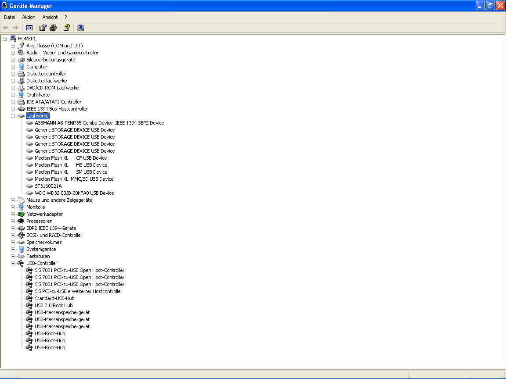This screenshot has width=506, height=379.
Task: Select the SBP2 IEEE 1394-Geräte label
Action: (x=51, y=228)
